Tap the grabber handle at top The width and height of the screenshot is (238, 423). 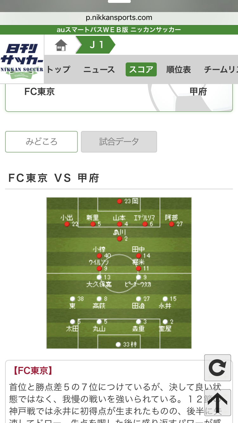[119, 1]
